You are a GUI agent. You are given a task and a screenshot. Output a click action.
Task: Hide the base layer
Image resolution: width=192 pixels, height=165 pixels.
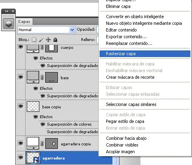tap(21, 77)
